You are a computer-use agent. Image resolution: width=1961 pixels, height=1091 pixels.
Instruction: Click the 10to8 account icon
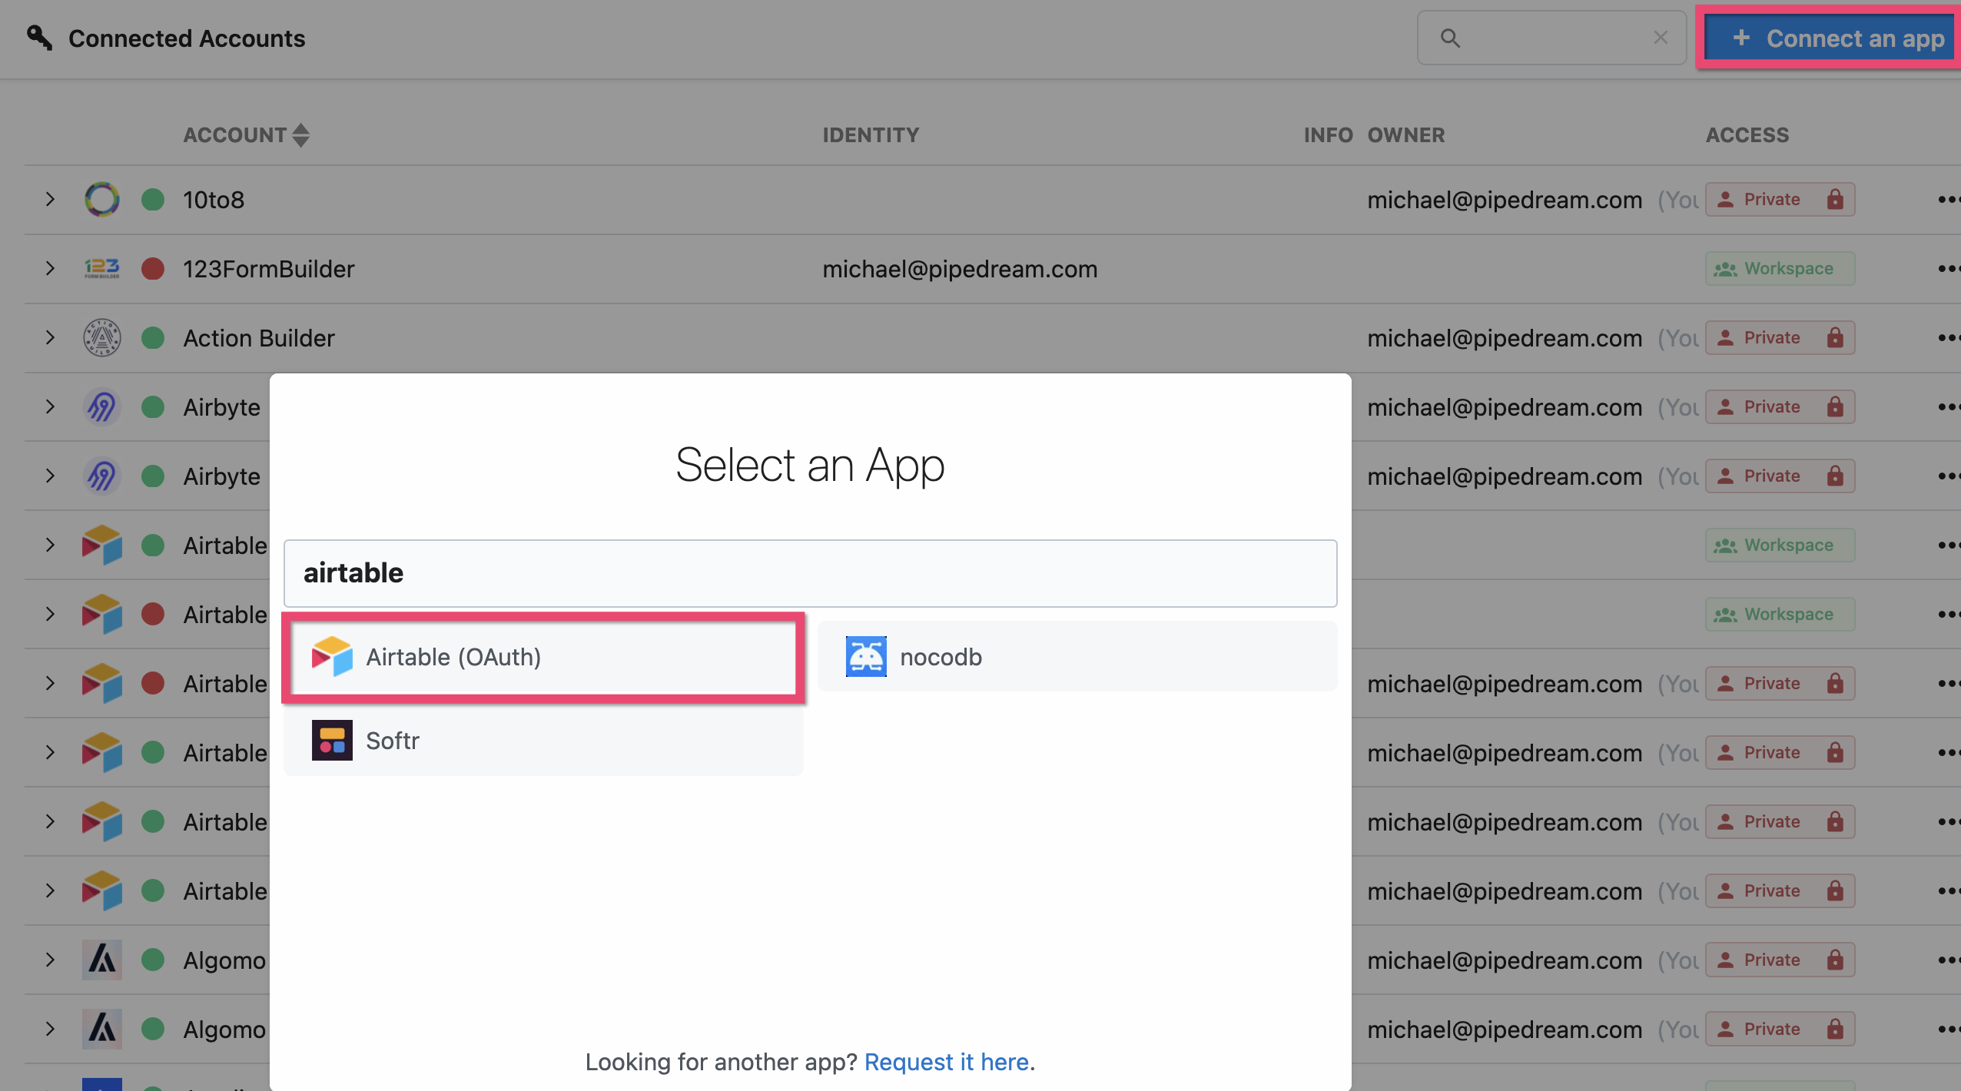point(101,197)
